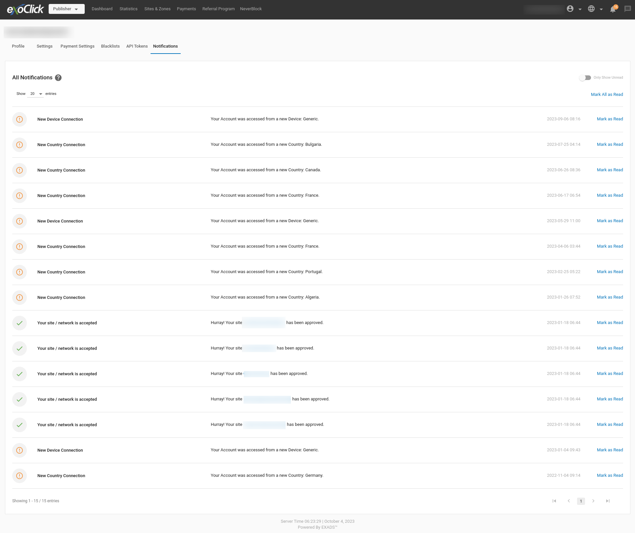Enable the Only Show Unread toggle
The width and height of the screenshot is (635, 533).
pos(585,78)
